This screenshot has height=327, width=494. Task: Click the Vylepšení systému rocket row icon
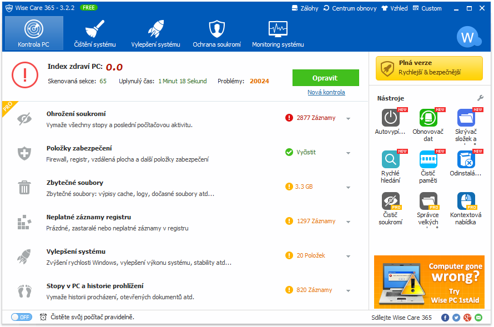pyautogui.click(x=24, y=256)
